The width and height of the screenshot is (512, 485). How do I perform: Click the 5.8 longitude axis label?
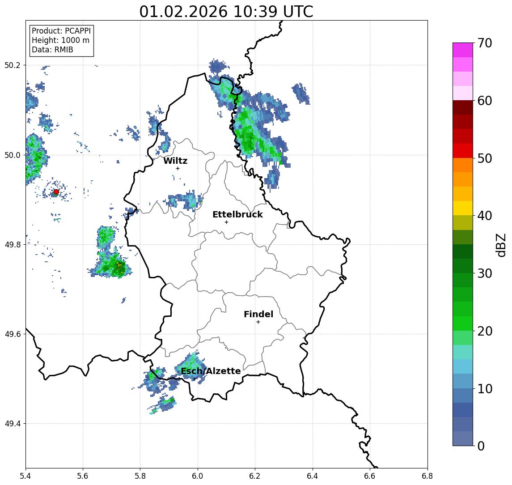click(140, 476)
